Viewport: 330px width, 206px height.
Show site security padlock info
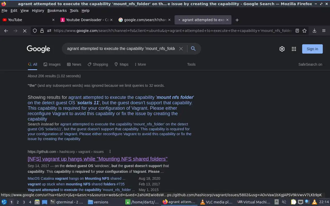[42, 31]
